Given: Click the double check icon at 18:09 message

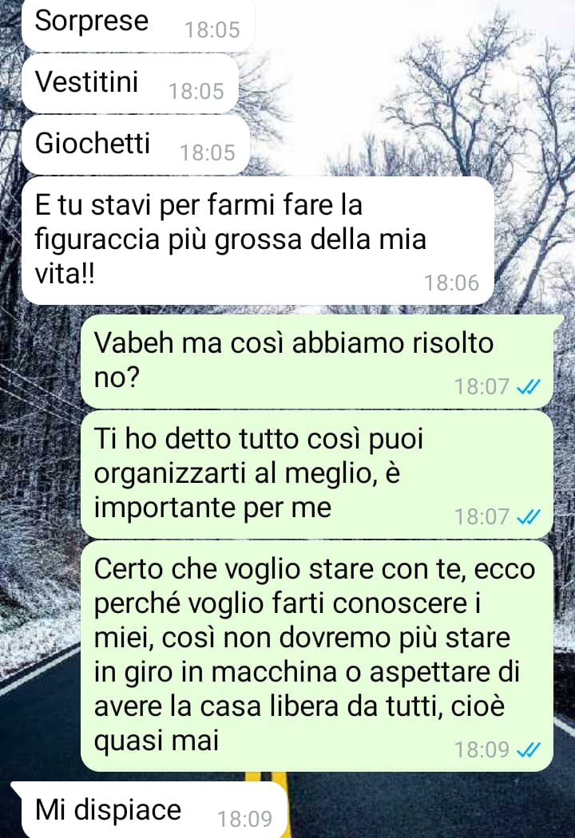Looking at the screenshot, I should 529,750.
